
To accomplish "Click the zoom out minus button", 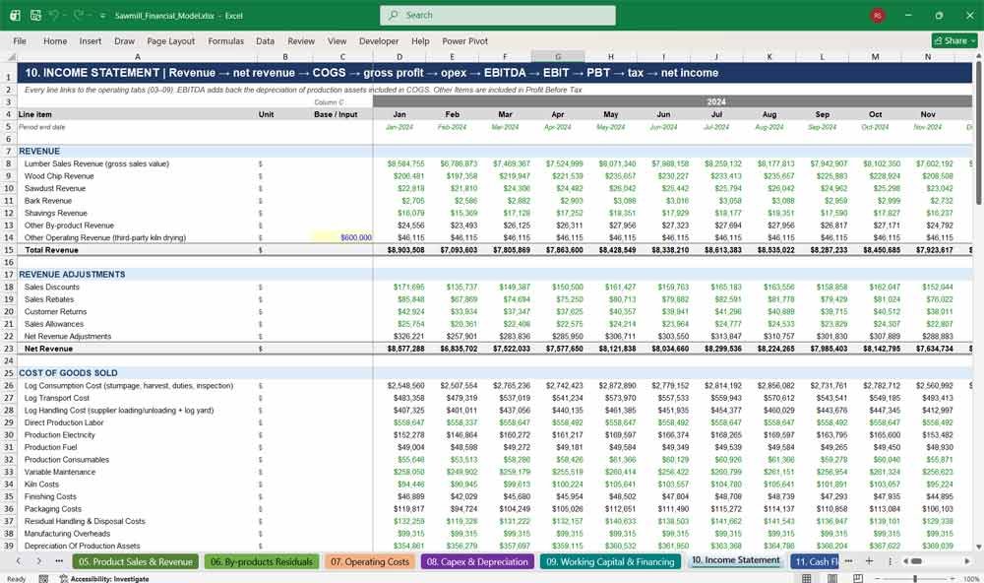I will 878,579.
